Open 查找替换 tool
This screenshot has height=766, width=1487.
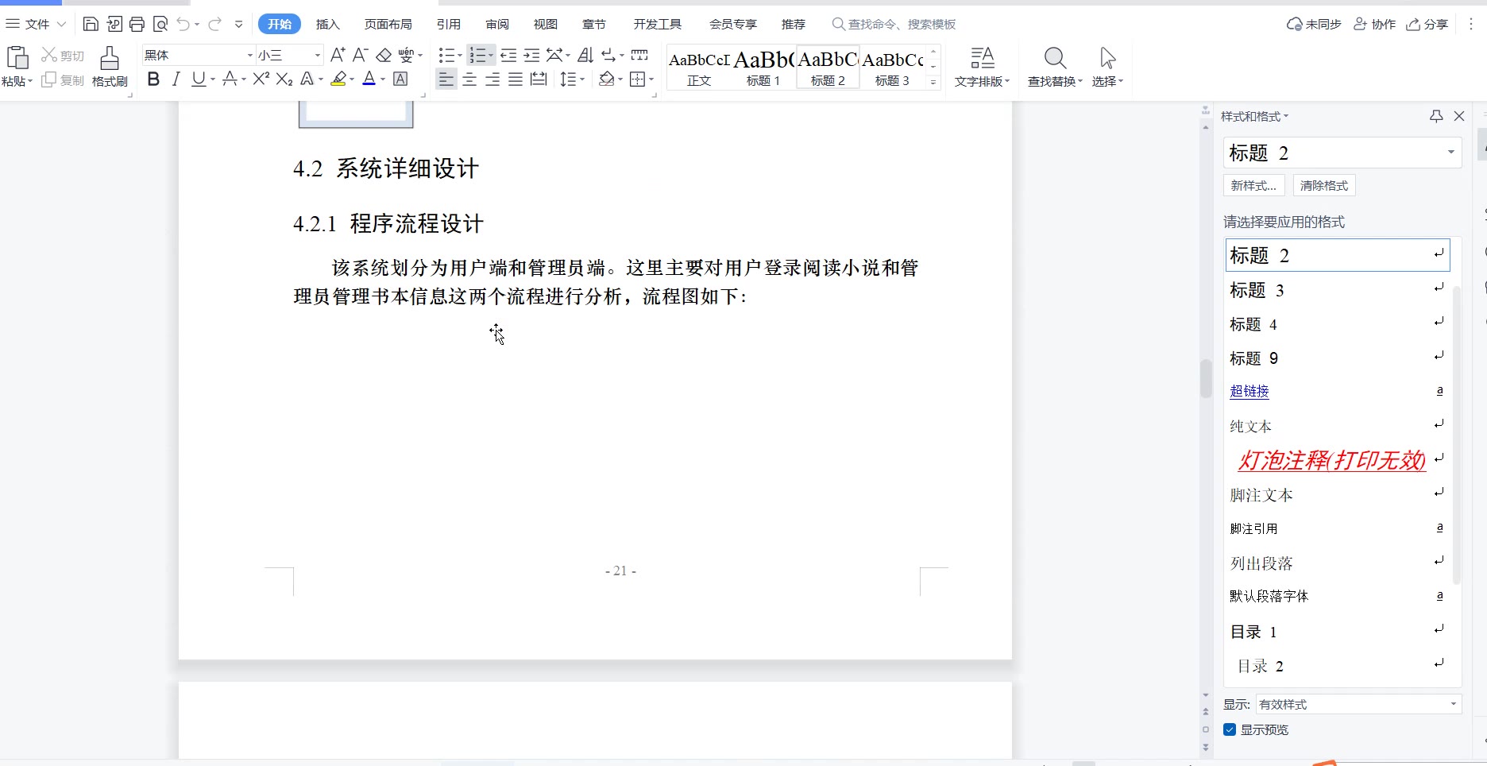[1055, 67]
